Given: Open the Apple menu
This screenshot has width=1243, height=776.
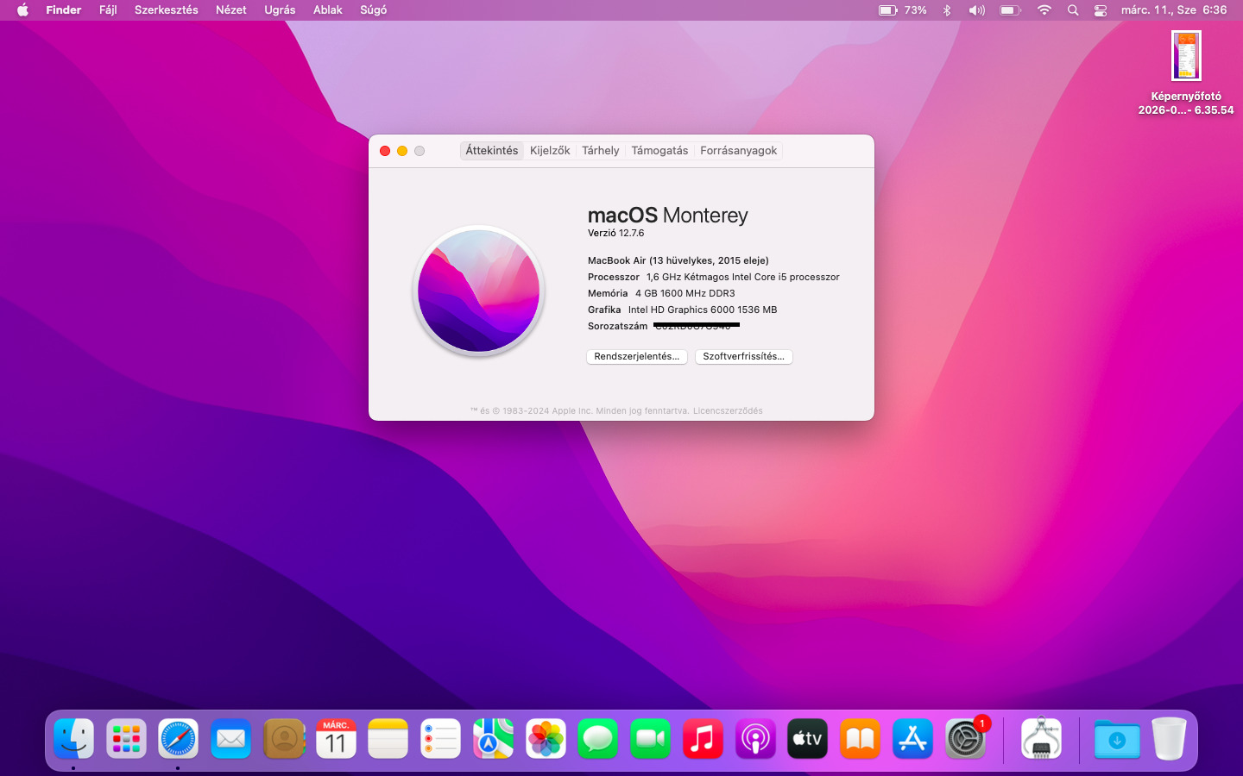Looking at the screenshot, I should pos(22,10).
